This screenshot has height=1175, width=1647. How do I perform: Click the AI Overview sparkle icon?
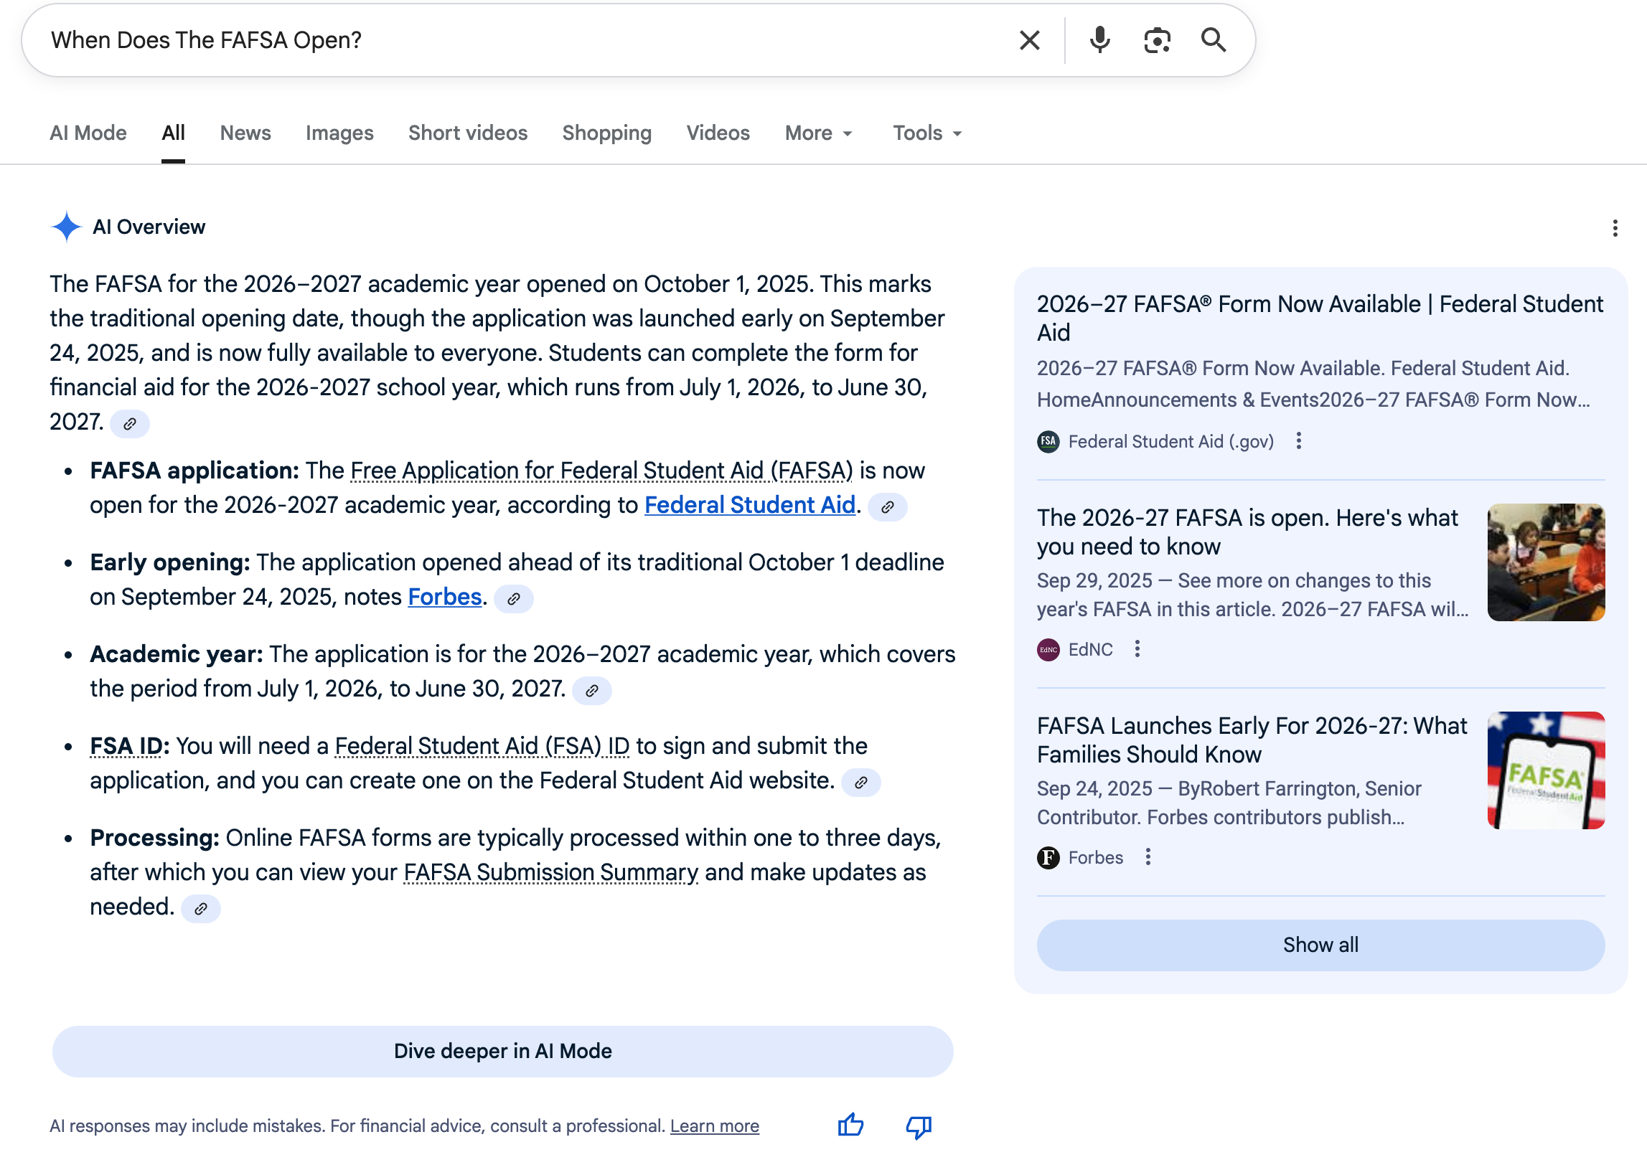pyautogui.click(x=67, y=227)
